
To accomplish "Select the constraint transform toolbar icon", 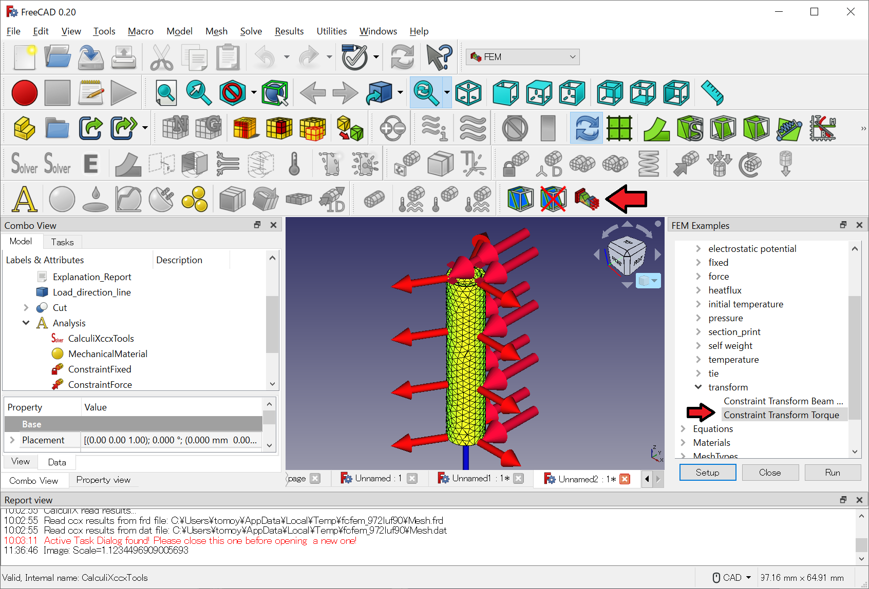I will (587, 199).
